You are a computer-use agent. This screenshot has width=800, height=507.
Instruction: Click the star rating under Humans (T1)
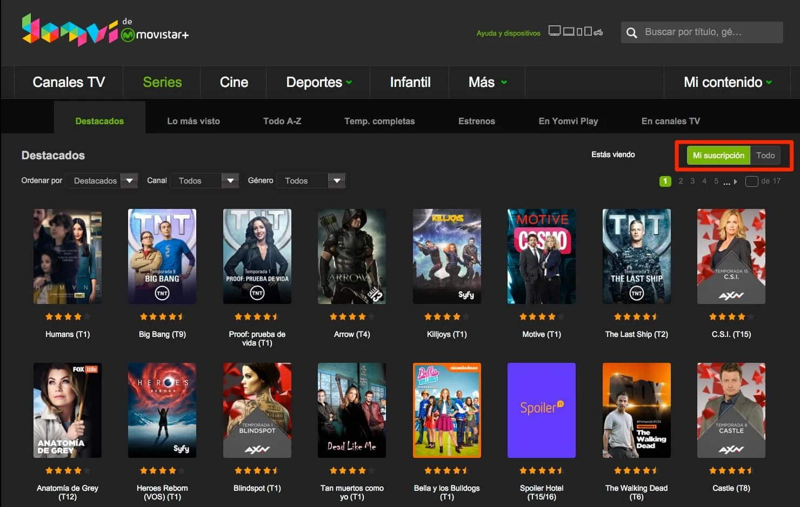point(68,317)
